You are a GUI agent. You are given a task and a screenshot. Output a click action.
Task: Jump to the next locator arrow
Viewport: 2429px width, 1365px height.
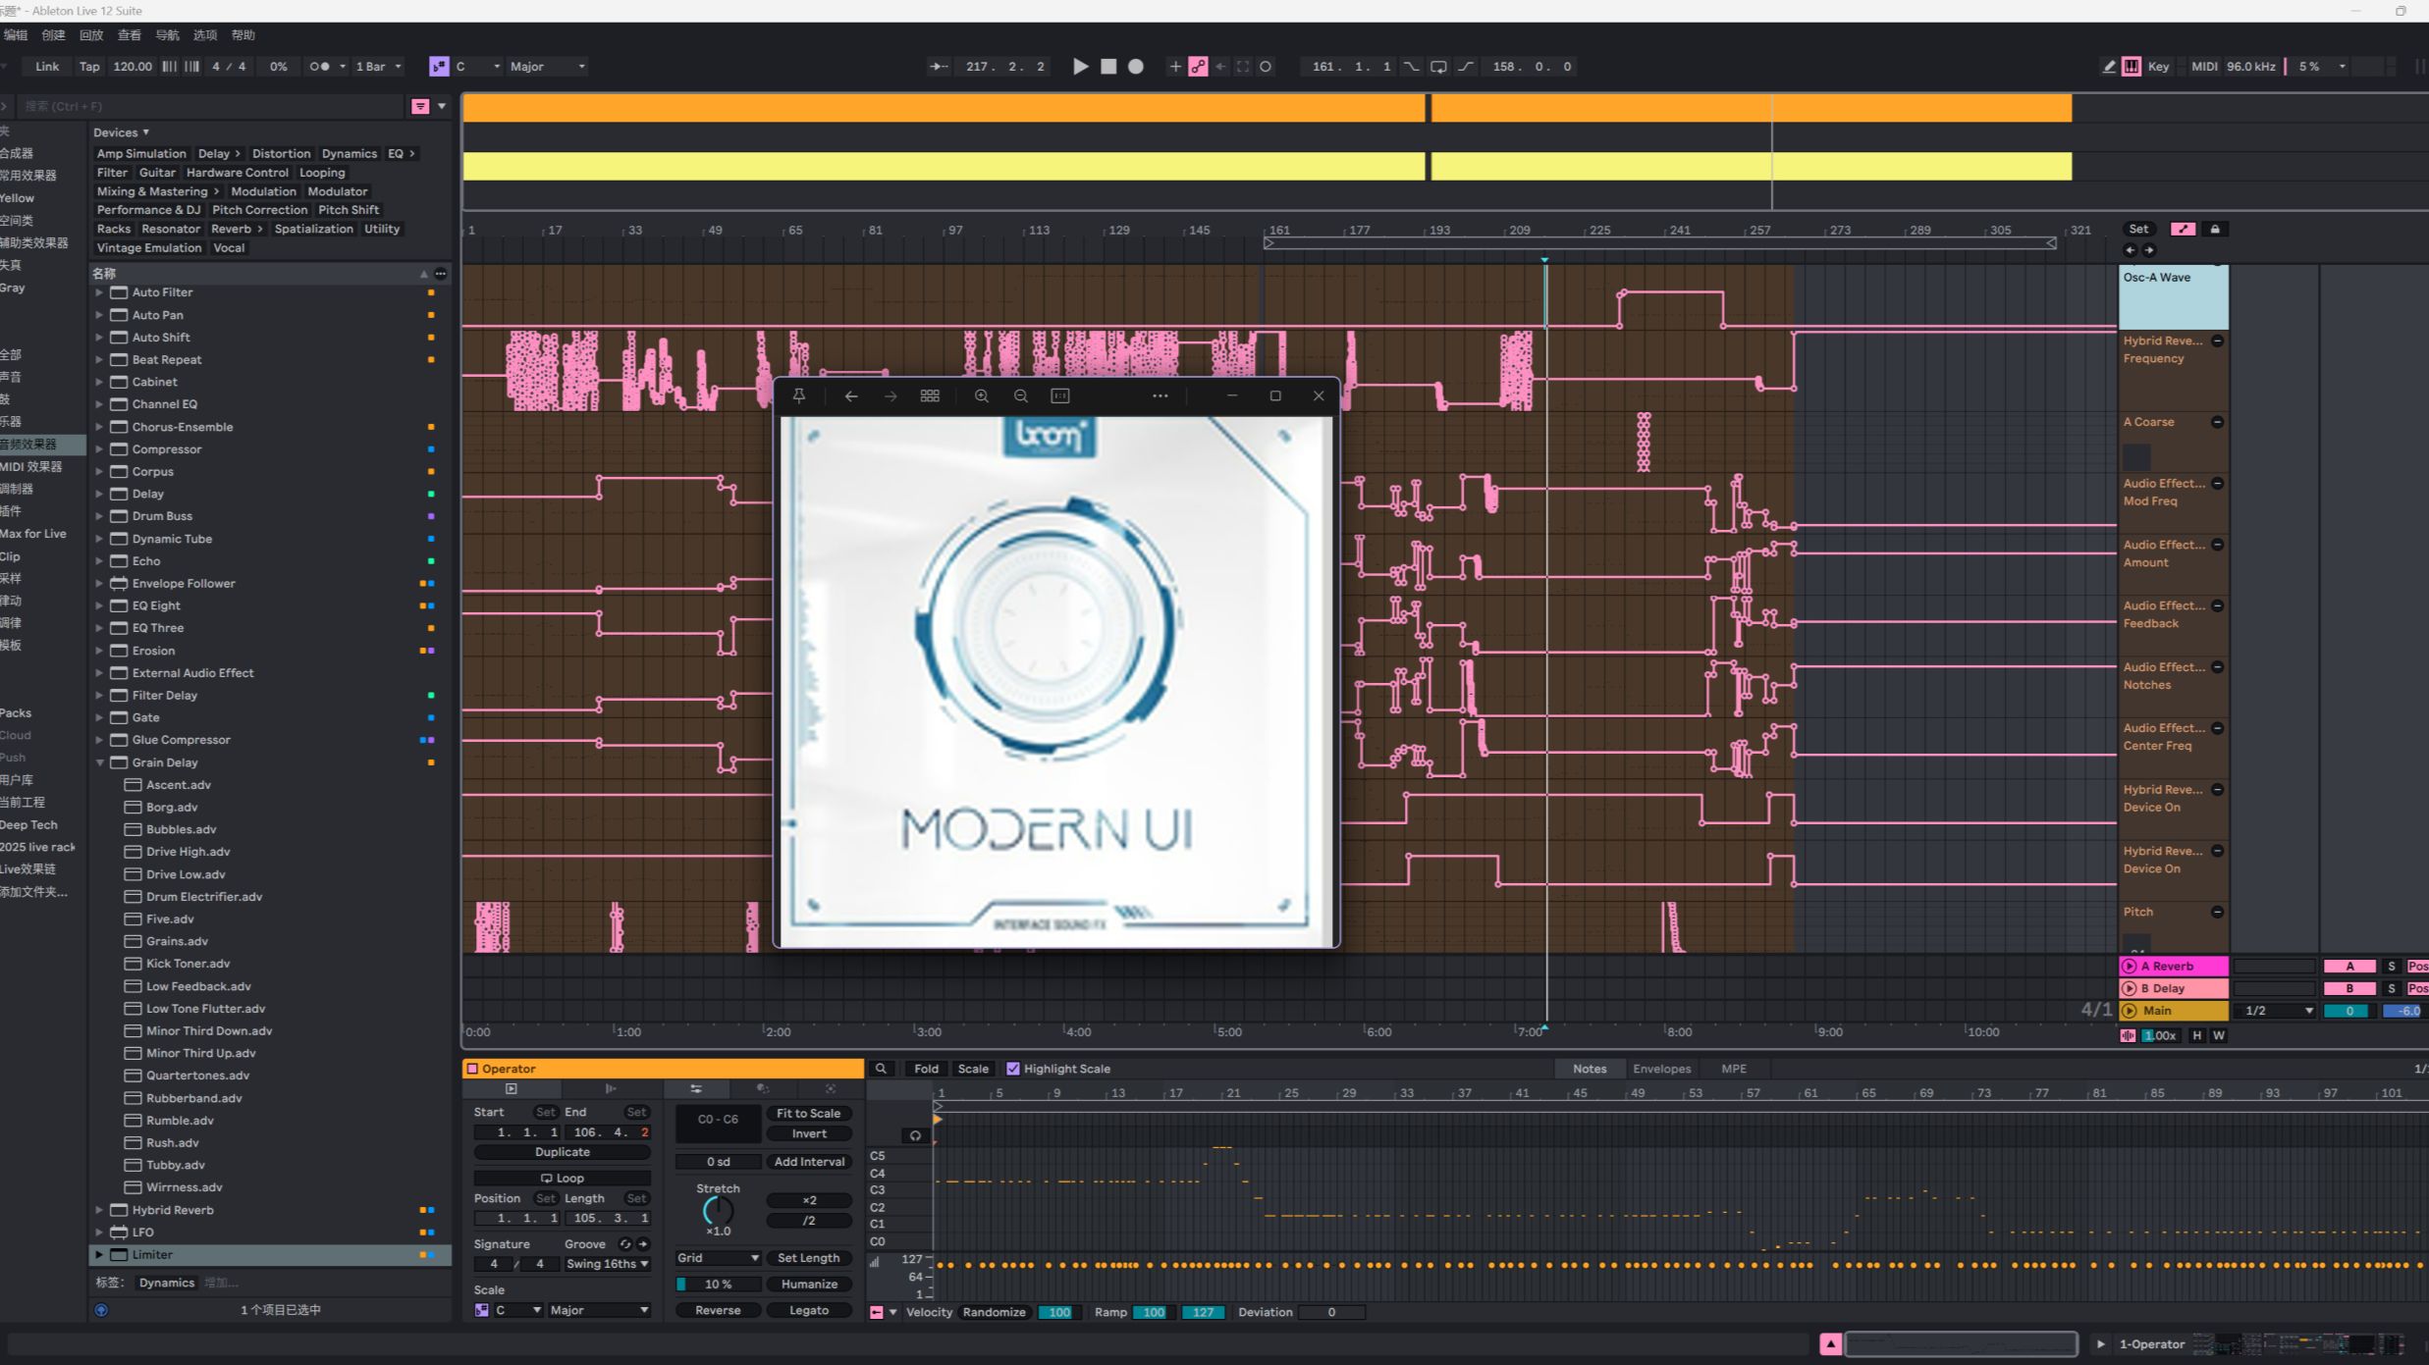2149,250
